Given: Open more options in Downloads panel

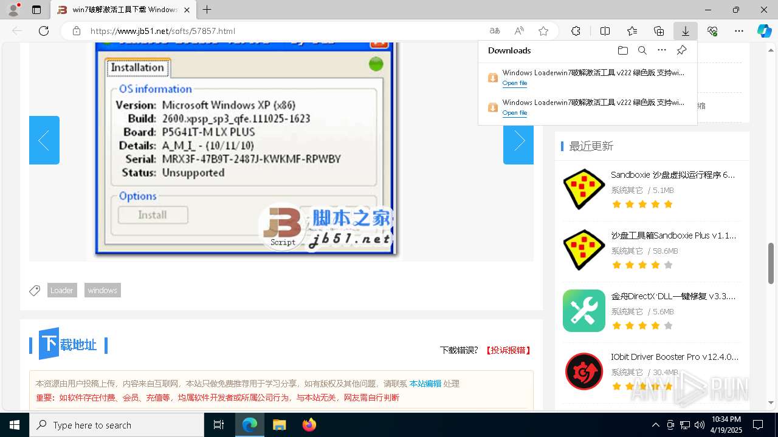Looking at the screenshot, I should point(662,50).
